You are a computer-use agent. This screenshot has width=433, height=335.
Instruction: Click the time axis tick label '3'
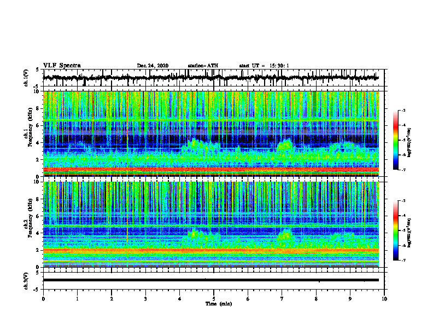point(145,299)
